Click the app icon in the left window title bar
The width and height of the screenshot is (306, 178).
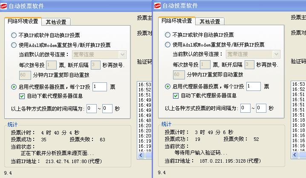click(4, 6)
